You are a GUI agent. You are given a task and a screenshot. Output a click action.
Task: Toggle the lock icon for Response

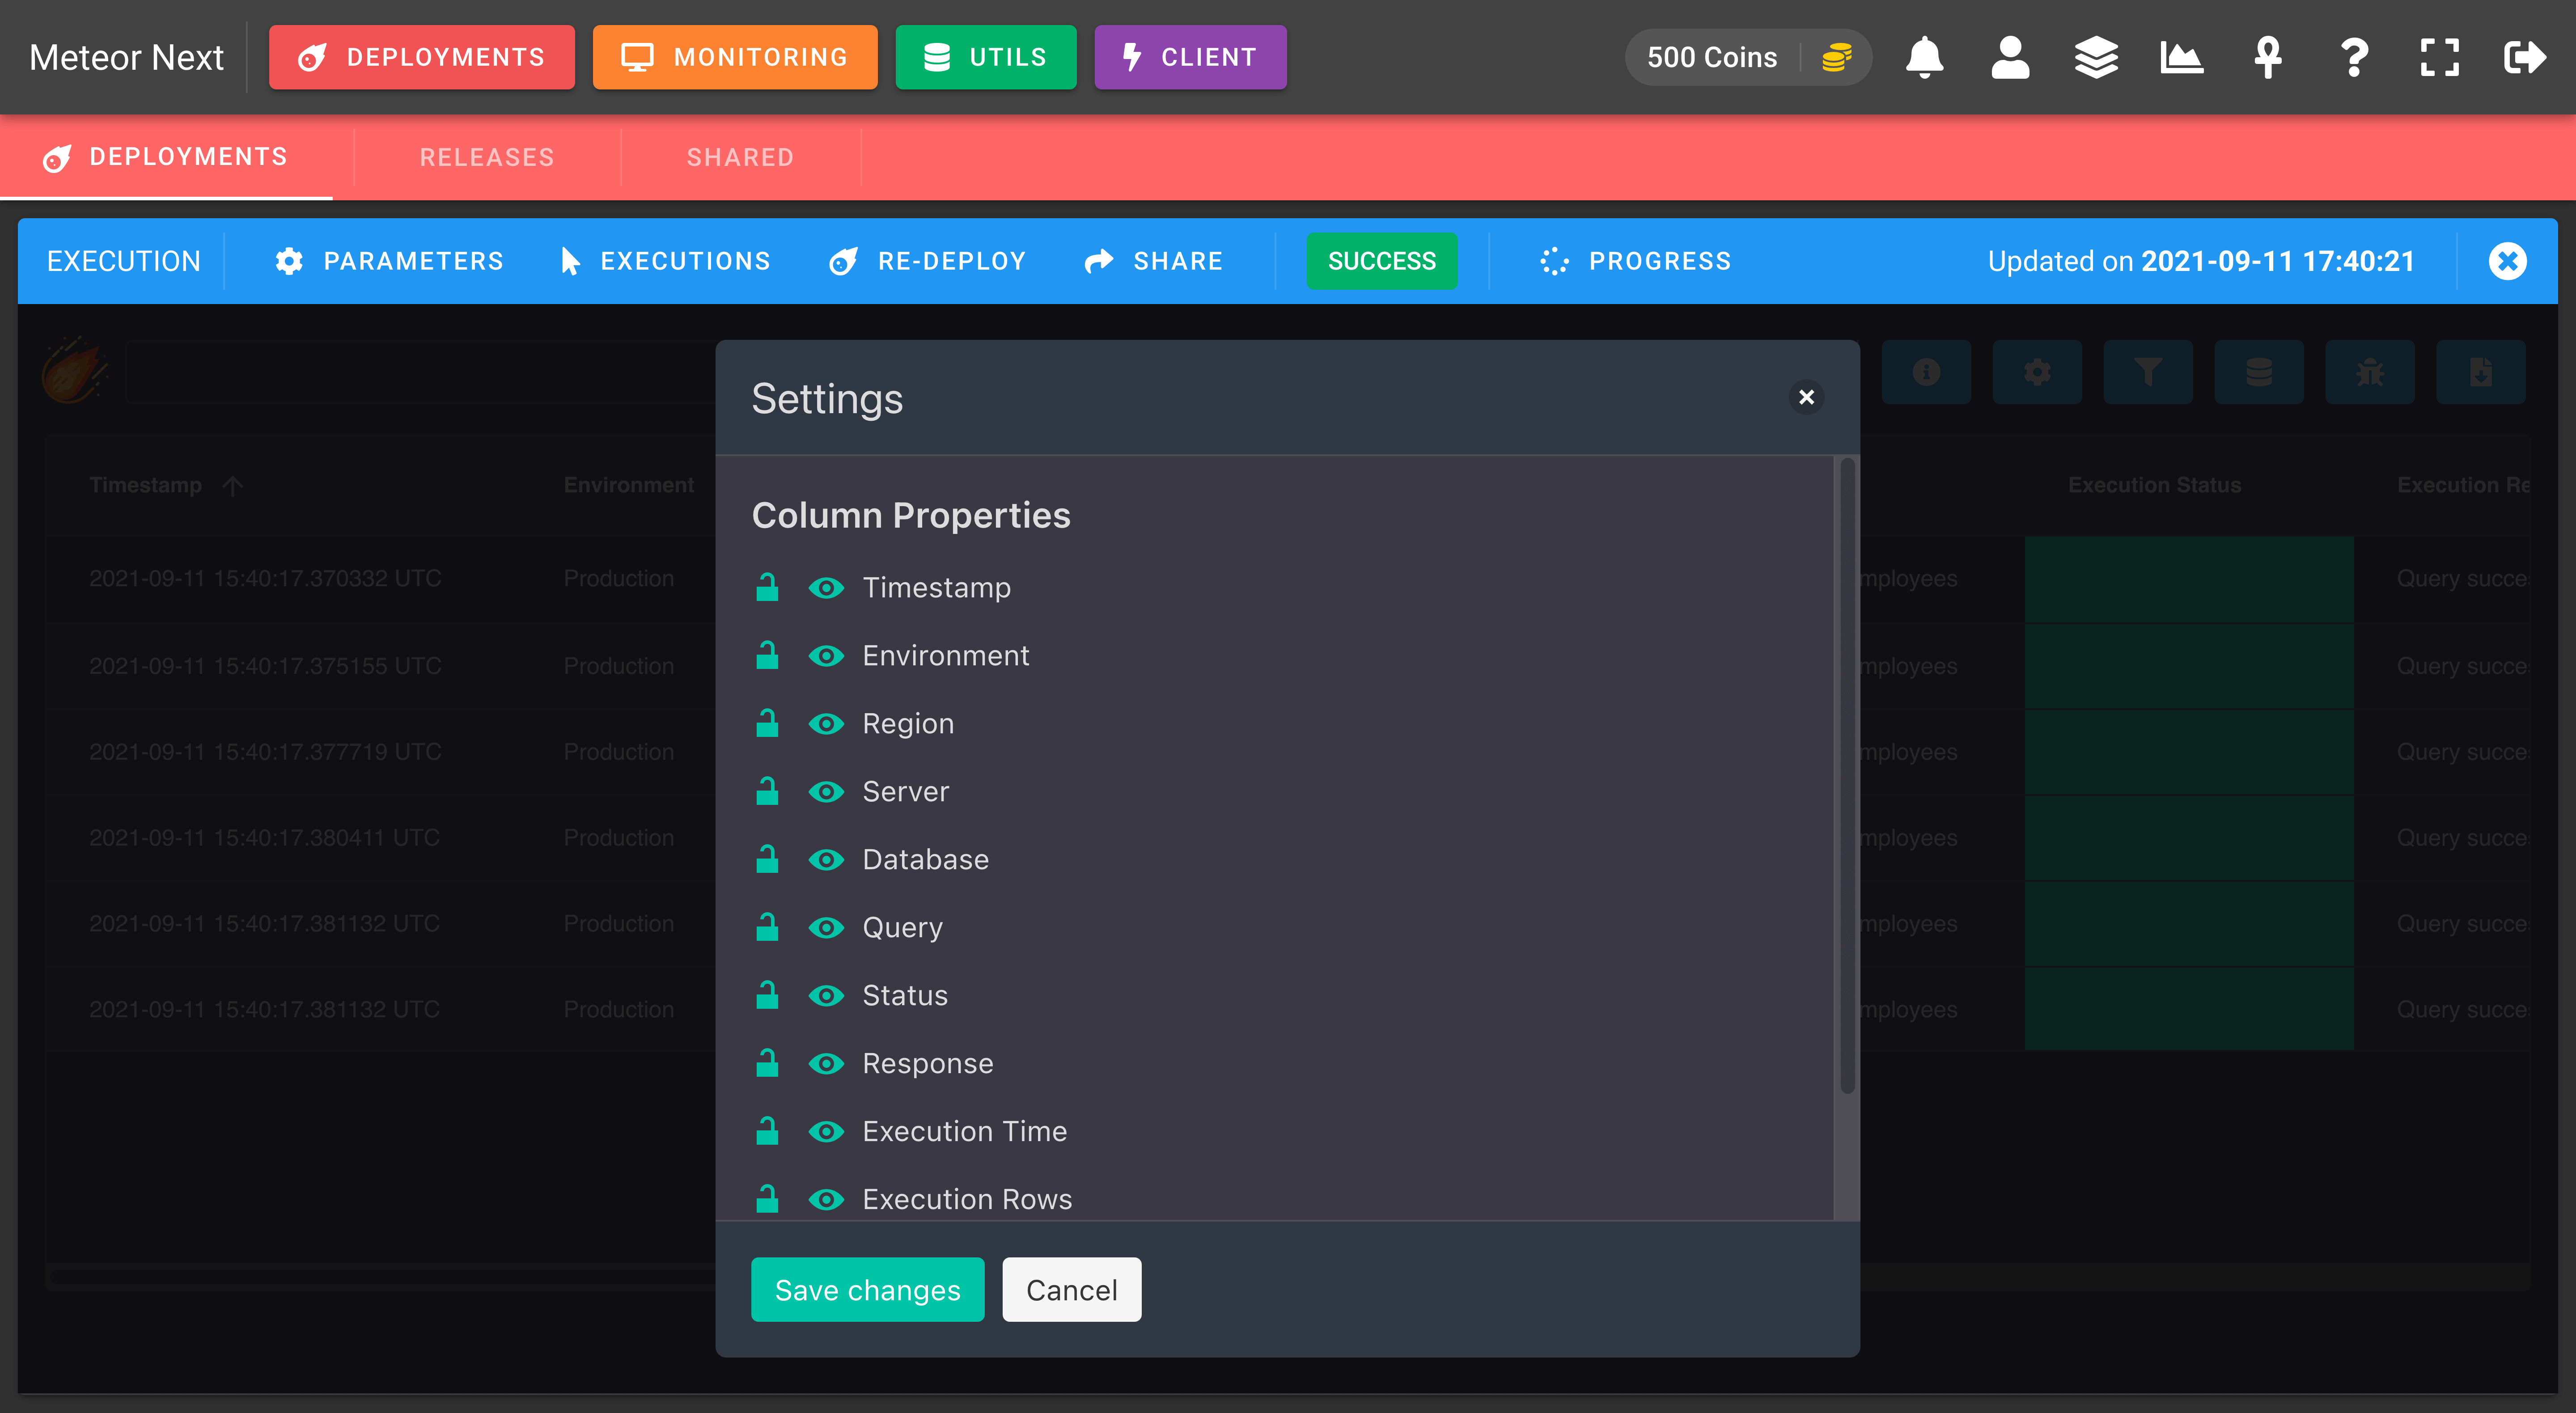(x=767, y=1063)
